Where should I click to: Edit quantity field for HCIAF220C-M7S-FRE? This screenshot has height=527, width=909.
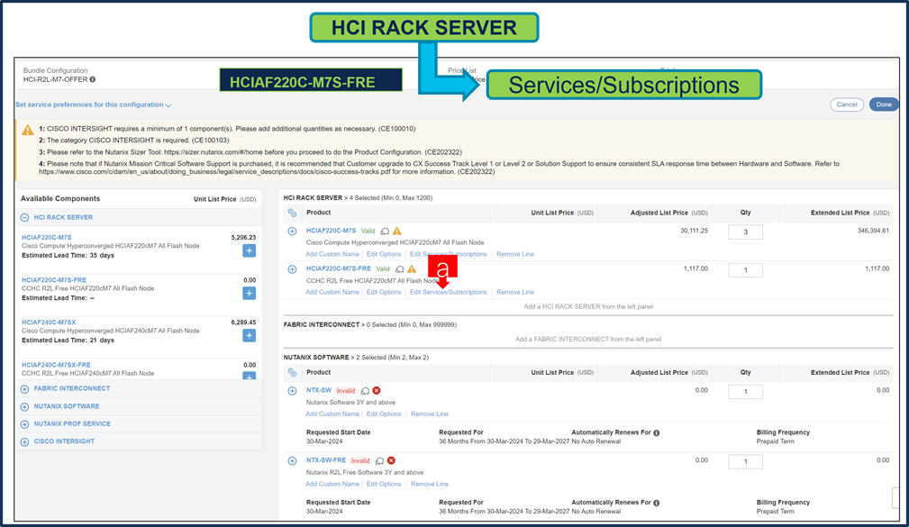(746, 270)
